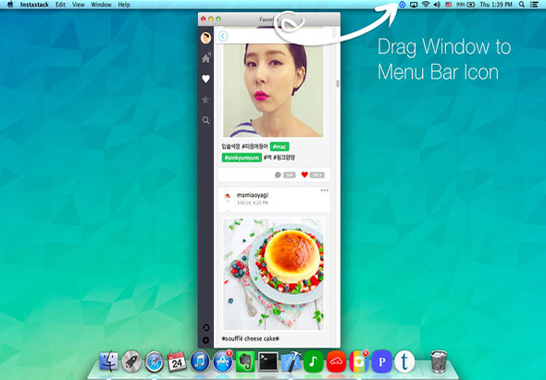Click the feed's vertical scrollbar handle
Screen dimensions: 546x380
[338, 83]
